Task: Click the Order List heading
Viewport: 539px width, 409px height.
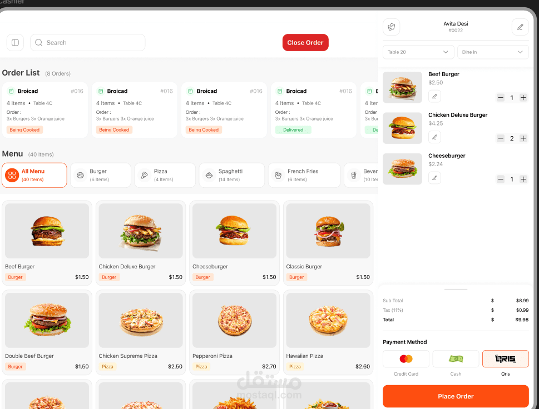Action: tap(21, 73)
